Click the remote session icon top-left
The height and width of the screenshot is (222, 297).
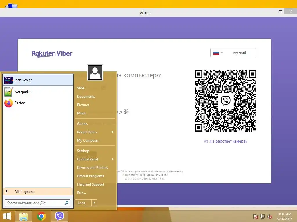pos(12,6)
